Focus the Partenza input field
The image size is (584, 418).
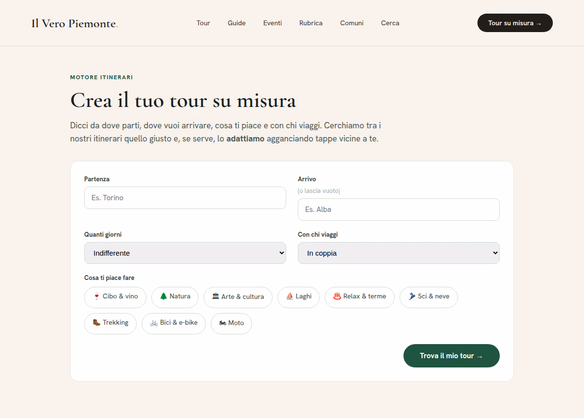tap(185, 198)
